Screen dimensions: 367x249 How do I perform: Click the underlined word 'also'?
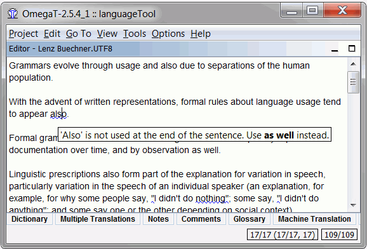(58, 114)
